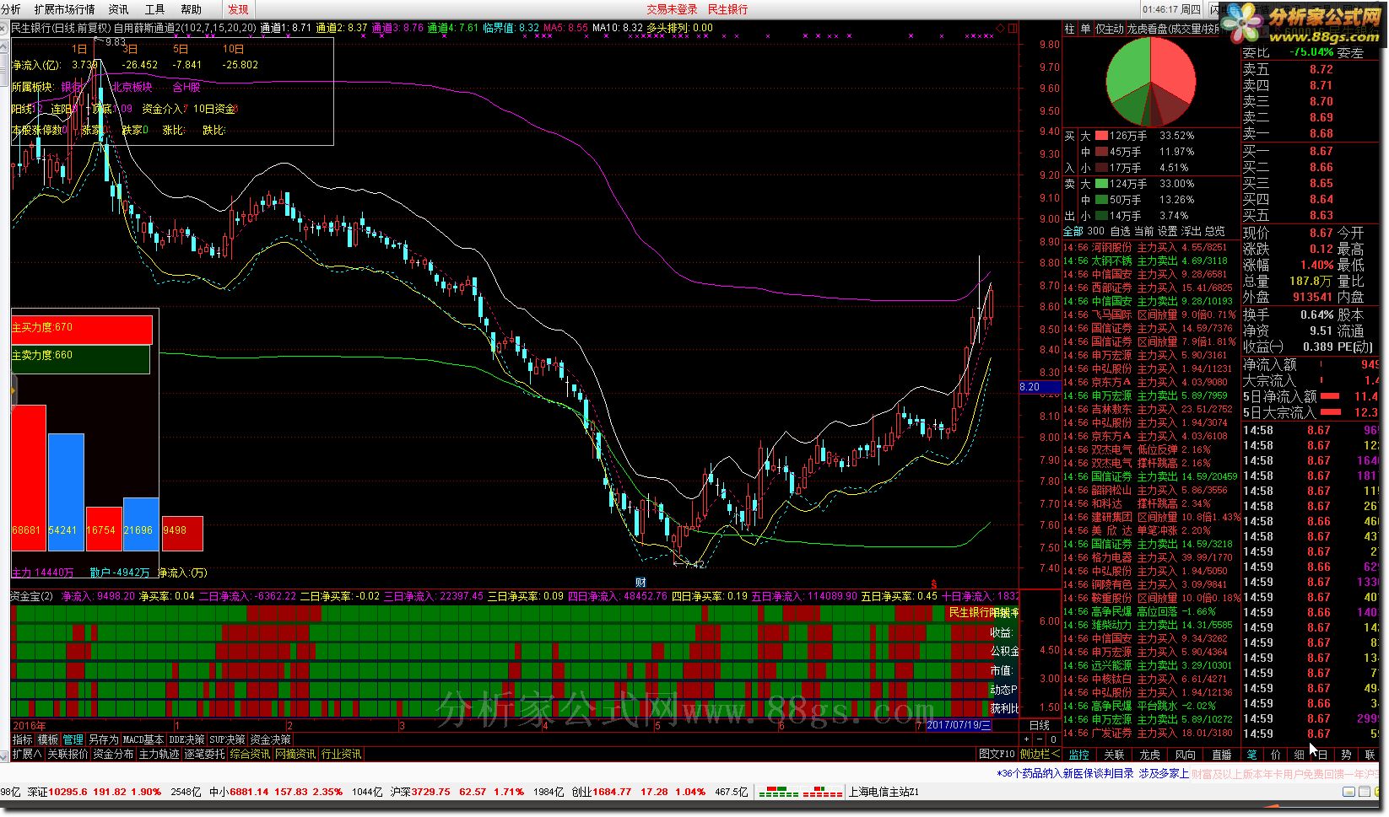This screenshot has width=1389, height=817.
Task: Click the 发现 button in menu bar
Action: tap(238, 9)
